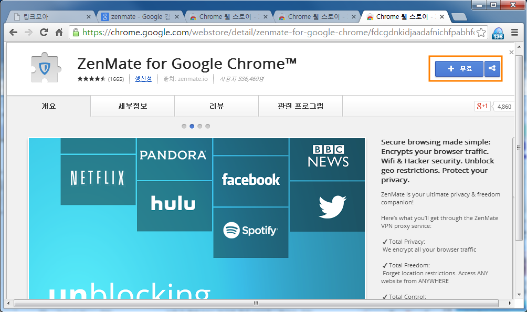Click the Netflix tile in the screenshot
527x312 pixels.
[98, 180]
